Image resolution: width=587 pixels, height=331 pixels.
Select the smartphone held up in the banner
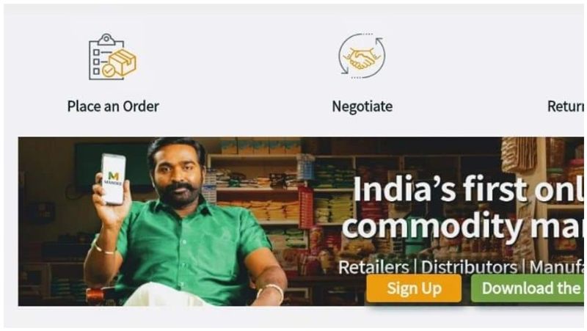pos(113,179)
